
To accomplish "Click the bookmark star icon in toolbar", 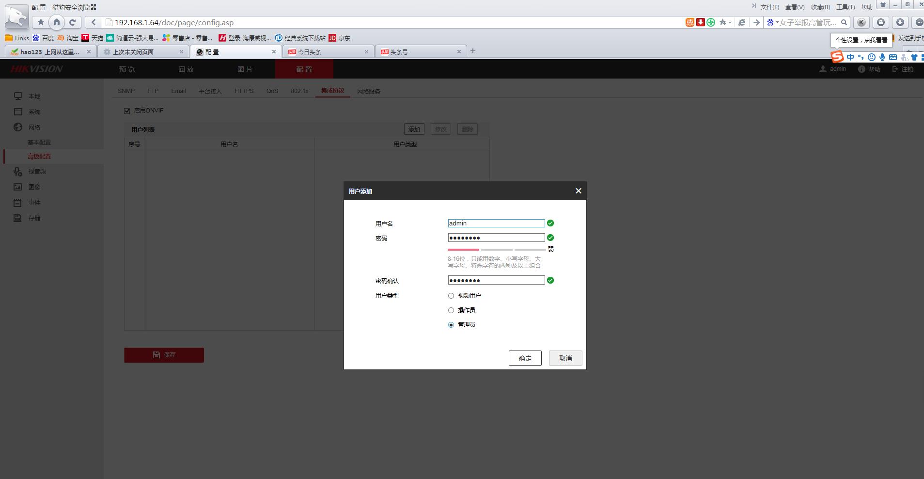I will tap(41, 22).
